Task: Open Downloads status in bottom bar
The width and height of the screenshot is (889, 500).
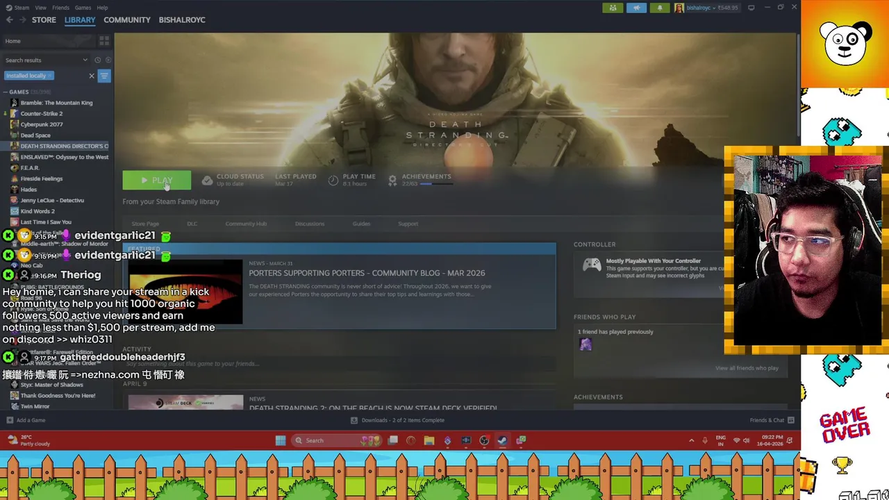Action: pos(397,420)
